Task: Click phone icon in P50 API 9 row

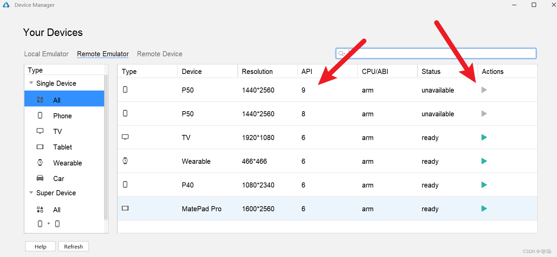Action: click(125, 90)
